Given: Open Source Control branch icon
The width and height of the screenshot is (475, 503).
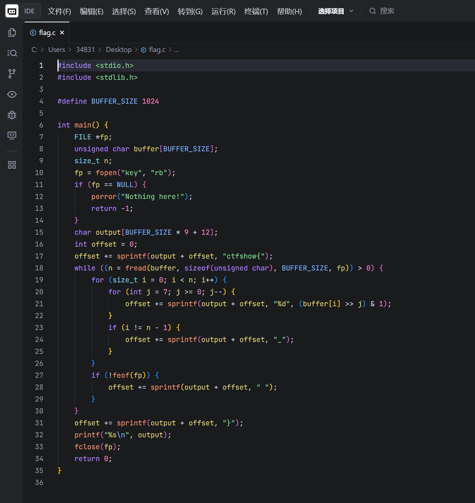Looking at the screenshot, I should click(12, 74).
